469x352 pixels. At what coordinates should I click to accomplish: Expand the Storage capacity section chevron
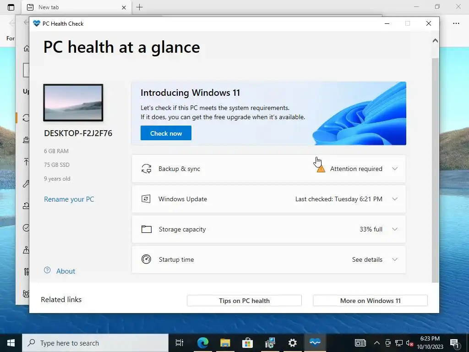coord(394,229)
